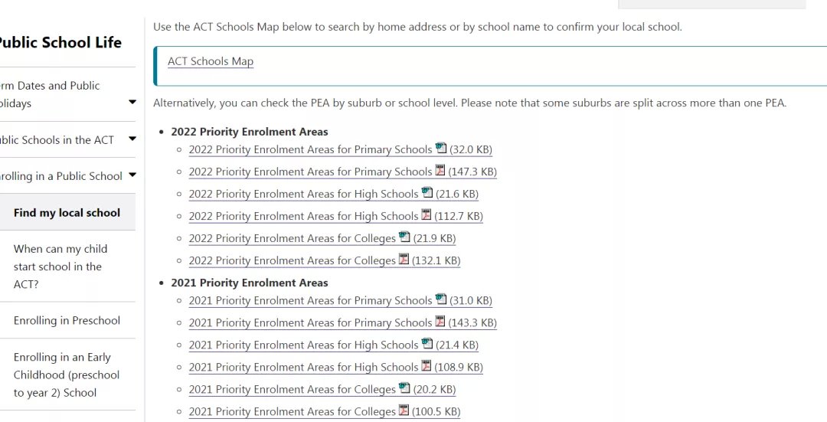Screen dimensions: 827x422
Task: Click PDF icon for 2021 Colleges file
Action: (404, 410)
